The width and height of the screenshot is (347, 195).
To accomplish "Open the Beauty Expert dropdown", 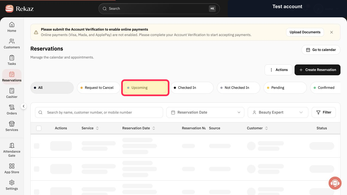I will point(278,112).
